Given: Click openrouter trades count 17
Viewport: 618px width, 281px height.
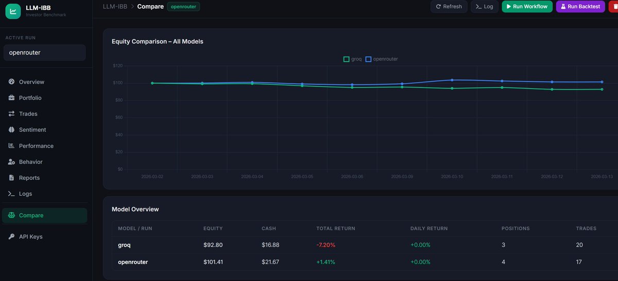Looking at the screenshot, I should coord(579,262).
